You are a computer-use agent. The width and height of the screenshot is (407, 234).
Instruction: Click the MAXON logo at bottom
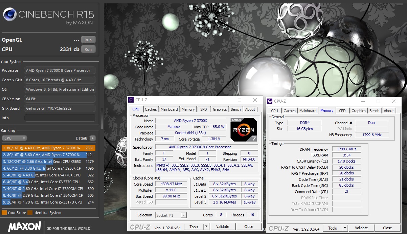(x=24, y=227)
